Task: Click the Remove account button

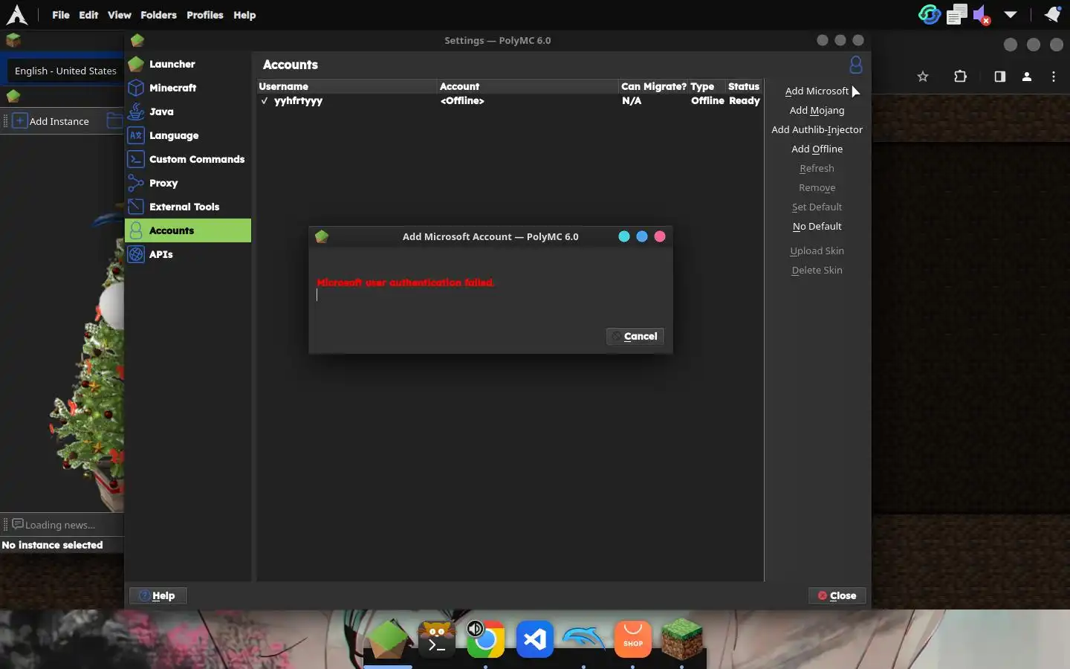Action: coord(817,187)
